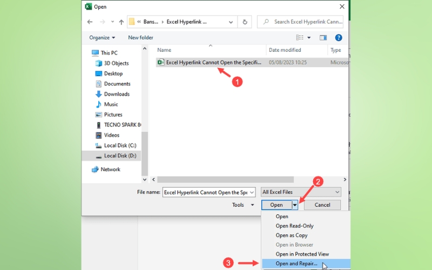Refresh the current folder view

(x=245, y=22)
